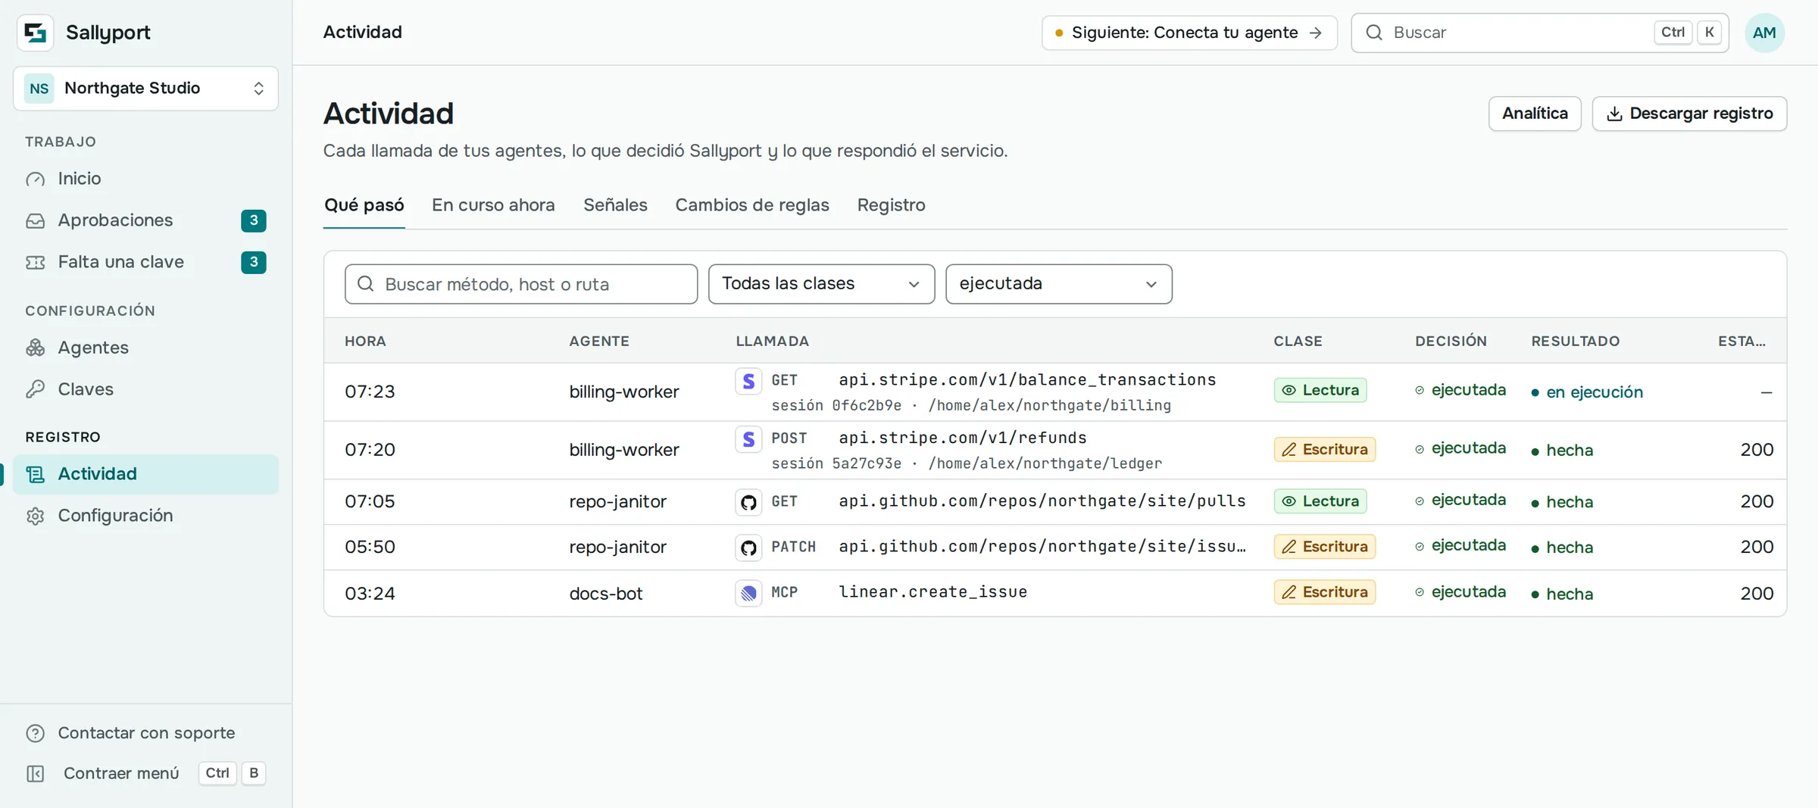Click the Contactar con soporte help icon
The height and width of the screenshot is (808, 1818).
coord(36,733)
